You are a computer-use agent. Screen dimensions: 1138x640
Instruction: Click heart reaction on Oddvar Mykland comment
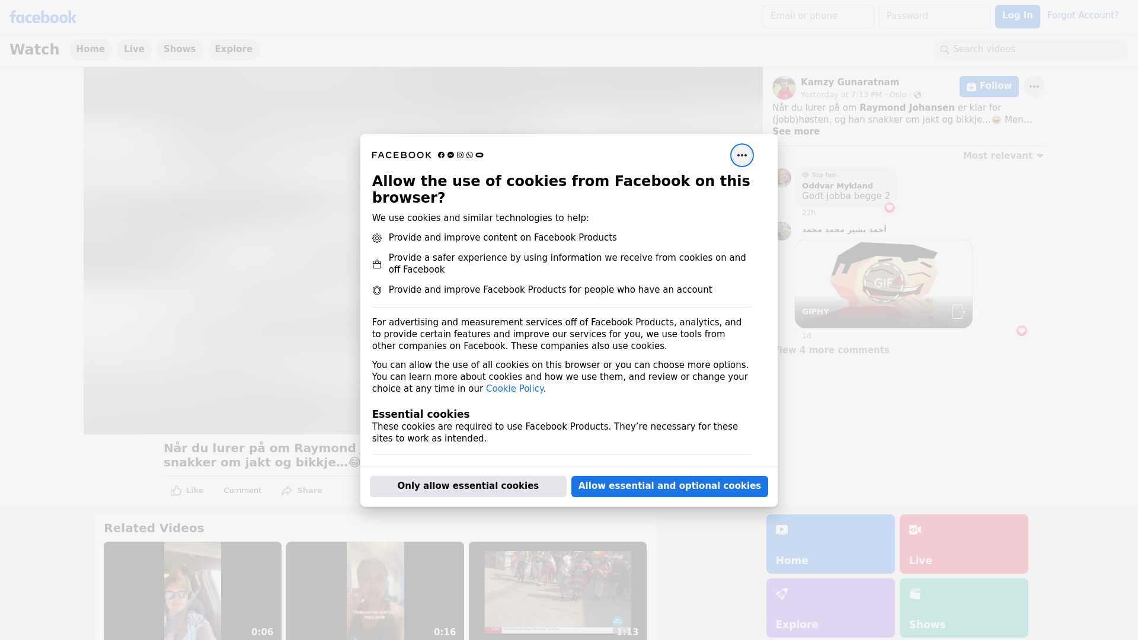coord(889,207)
